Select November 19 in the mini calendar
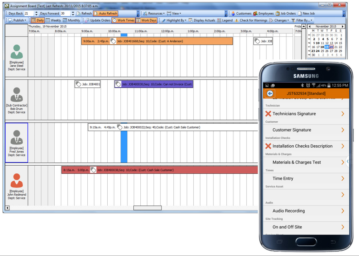Viewport: 359px width, 256px height. pyautogui.click(x=327, y=47)
